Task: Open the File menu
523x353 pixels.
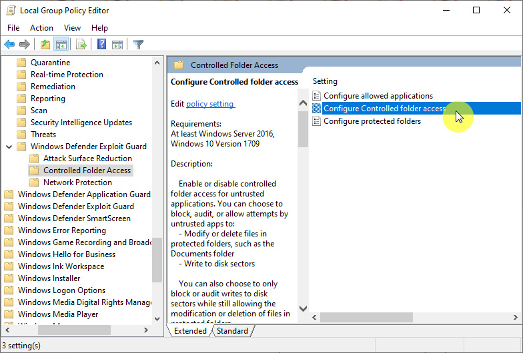Action: (x=13, y=28)
